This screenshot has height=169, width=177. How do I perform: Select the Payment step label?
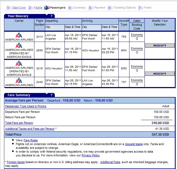(100, 8)
